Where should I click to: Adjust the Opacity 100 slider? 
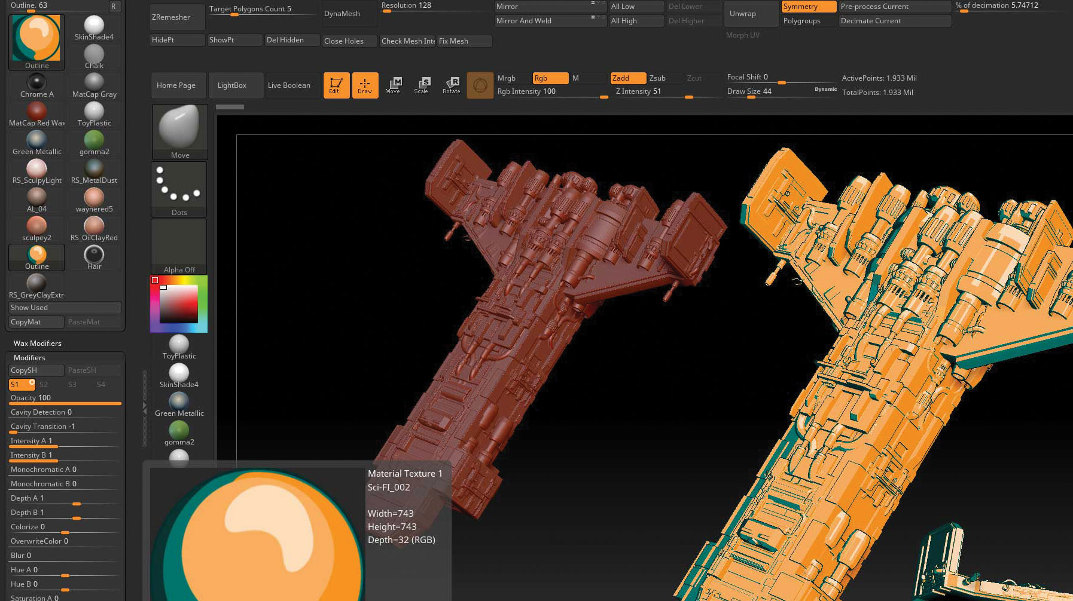(65, 399)
